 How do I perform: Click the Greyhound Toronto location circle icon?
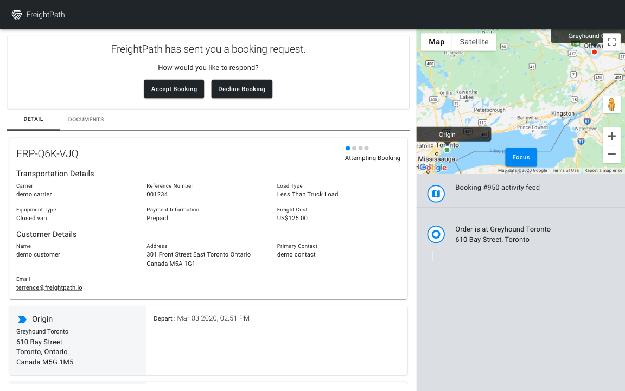436,234
